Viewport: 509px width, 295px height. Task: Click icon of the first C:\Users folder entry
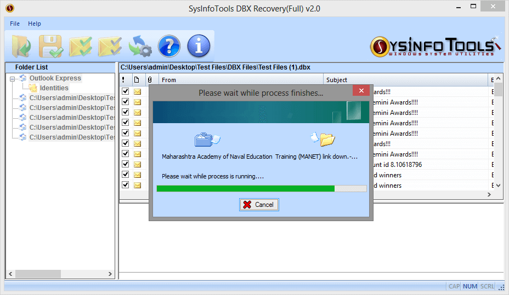22,97
